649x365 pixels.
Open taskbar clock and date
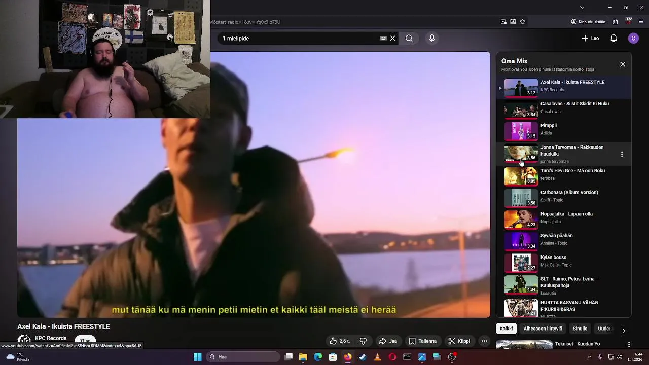coord(635,357)
